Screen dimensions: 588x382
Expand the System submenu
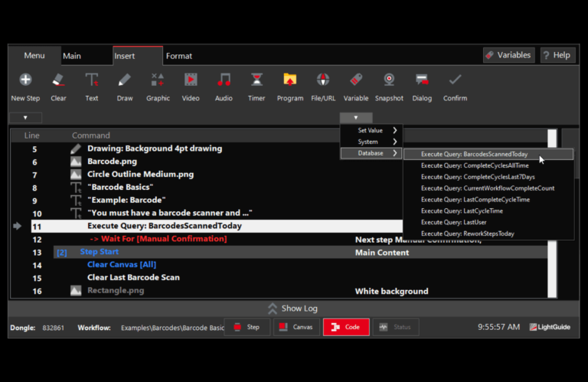coord(371,142)
